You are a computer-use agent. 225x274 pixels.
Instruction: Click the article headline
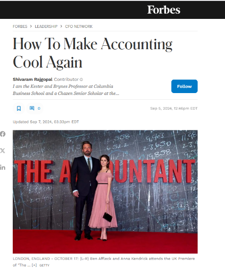[x=92, y=53]
